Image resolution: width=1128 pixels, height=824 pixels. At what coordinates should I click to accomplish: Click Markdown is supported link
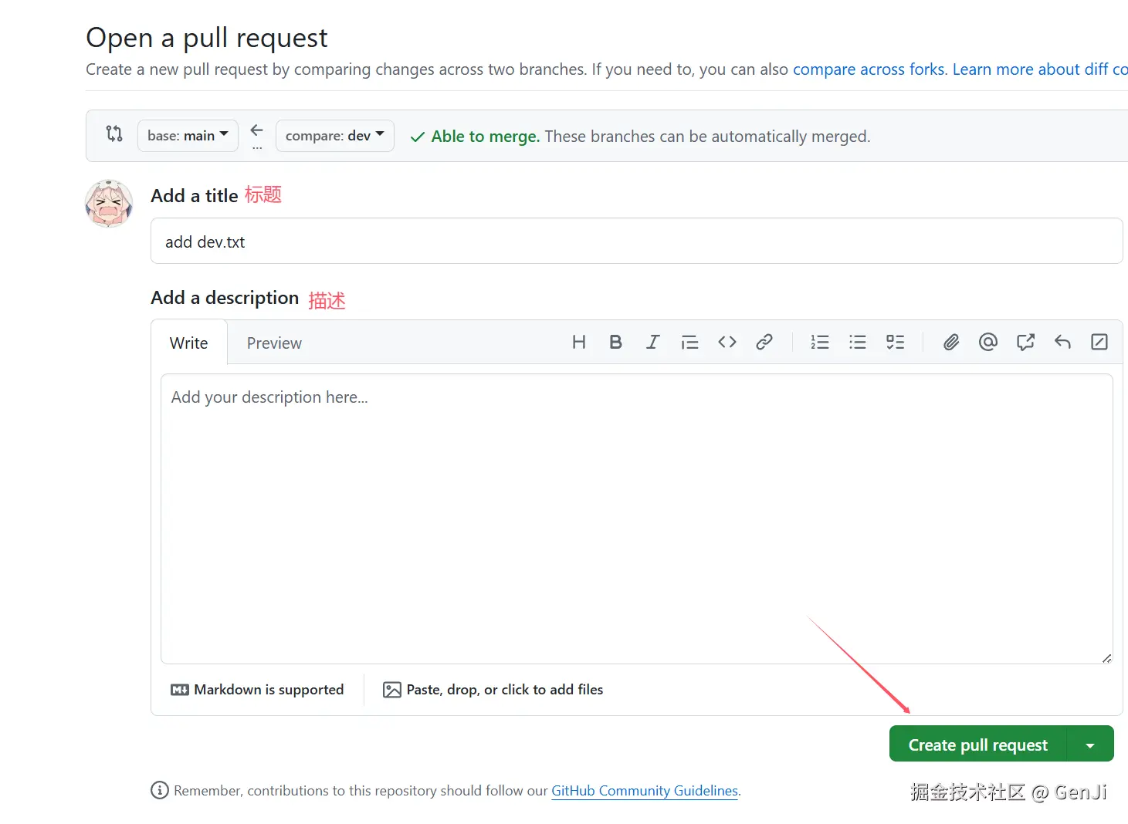pyautogui.click(x=257, y=690)
